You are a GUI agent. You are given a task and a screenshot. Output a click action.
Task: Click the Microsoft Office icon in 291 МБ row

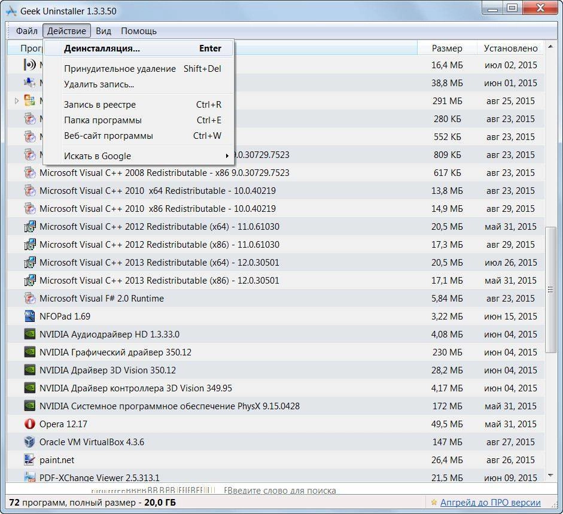pos(29,101)
